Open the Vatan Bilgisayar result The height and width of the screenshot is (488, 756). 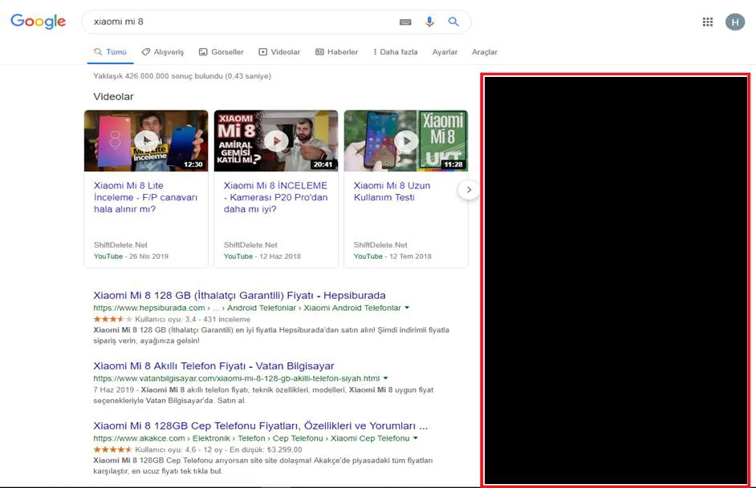coord(213,365)
